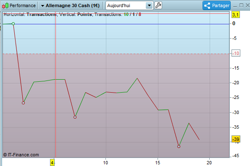Click the Transactions 10 / 1 / 8 summary
This screenshot has width=250, height=166.
tap(118, 15)
